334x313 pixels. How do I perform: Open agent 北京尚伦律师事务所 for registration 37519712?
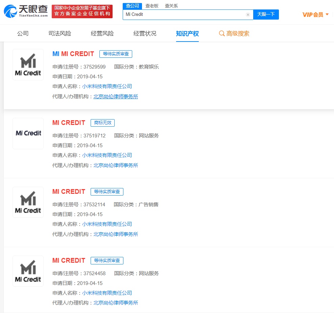pos(116,165)
